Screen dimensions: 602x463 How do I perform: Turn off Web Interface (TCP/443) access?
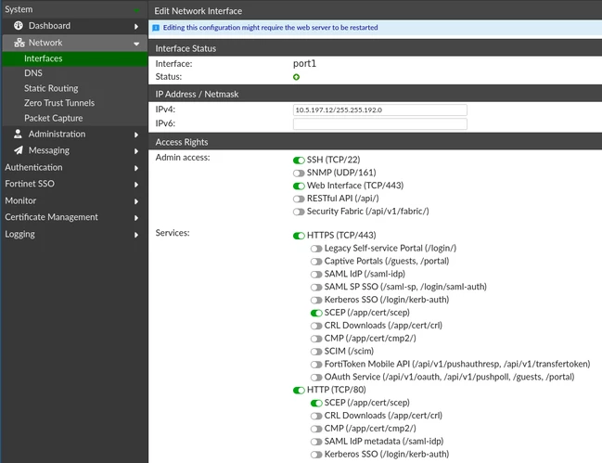(299, 186)
